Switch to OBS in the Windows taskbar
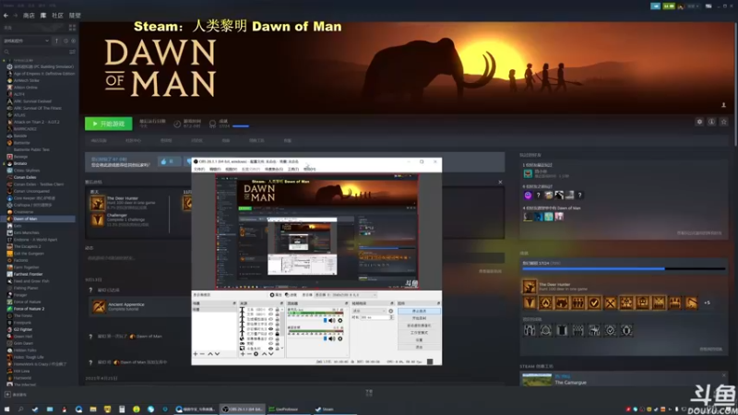 [x=244, y=409]
